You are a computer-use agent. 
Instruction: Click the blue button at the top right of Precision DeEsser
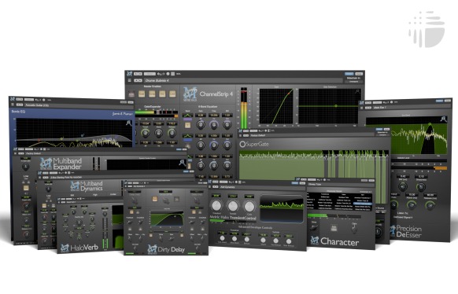point(439,101)
